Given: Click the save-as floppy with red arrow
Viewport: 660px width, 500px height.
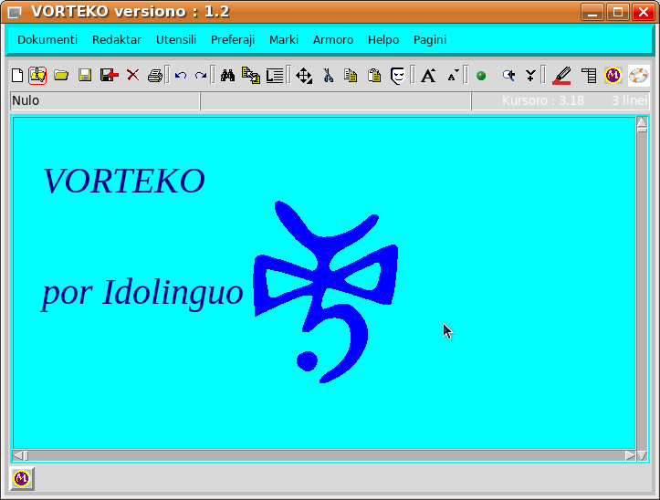Looking at the screenshot, I should coord(109,76).
